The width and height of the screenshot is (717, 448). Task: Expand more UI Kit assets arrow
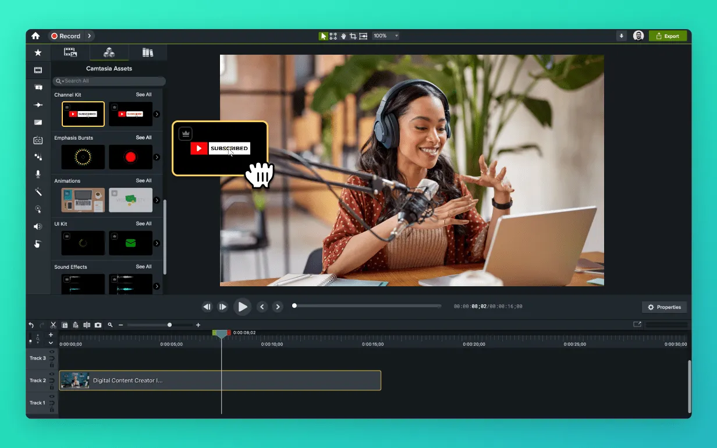(x=157, y=243)
